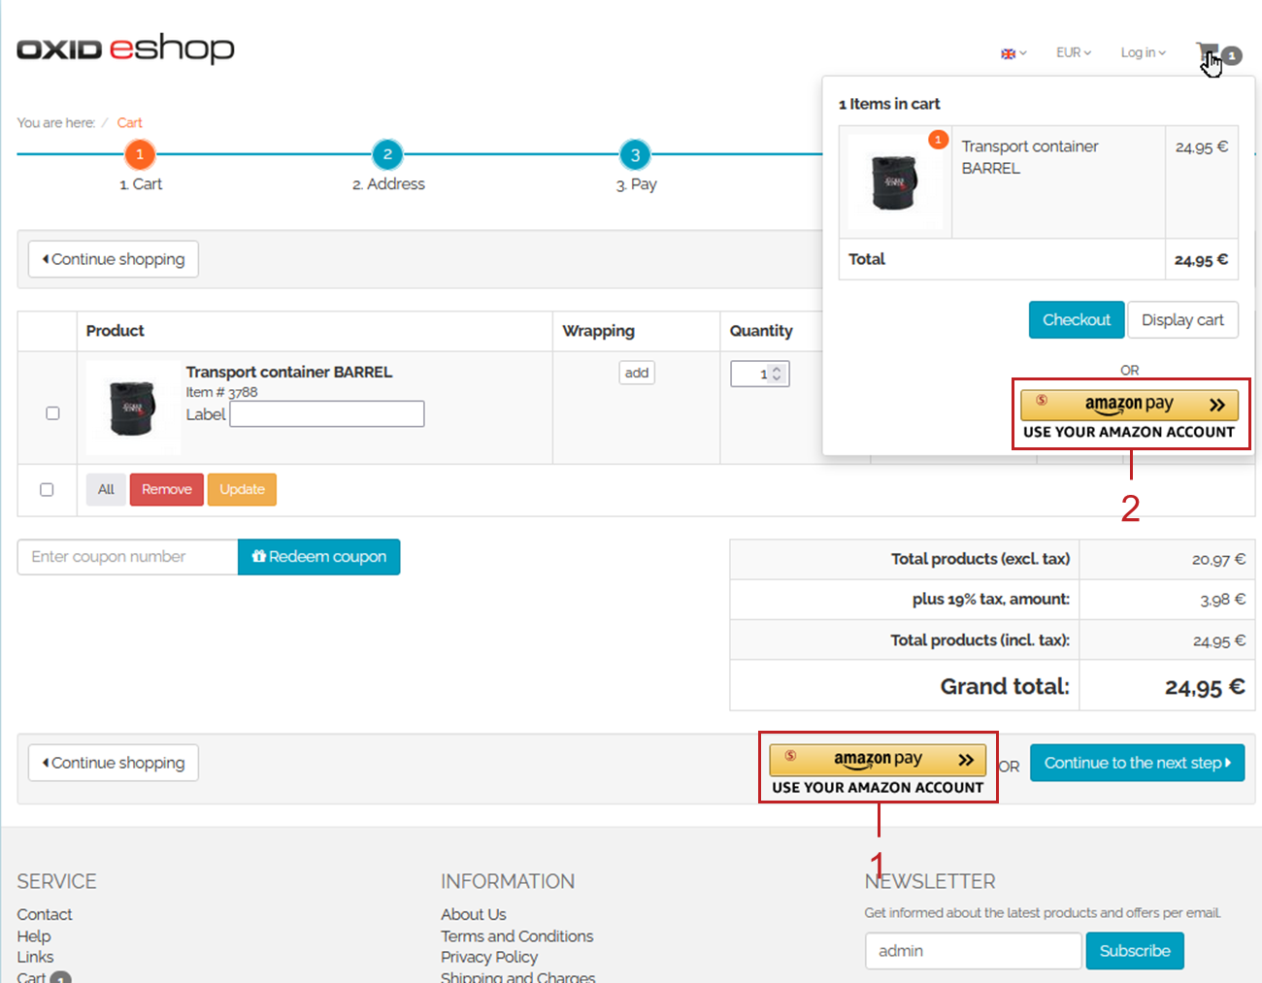Click step 2 Address circle indicator
1262x983 pixels.
[387, 154]
